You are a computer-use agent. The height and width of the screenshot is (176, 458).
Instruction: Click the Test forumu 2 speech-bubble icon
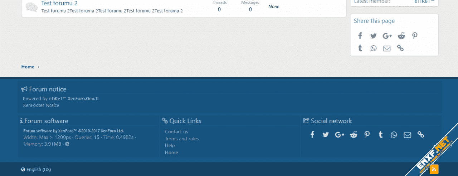[31, 7]
